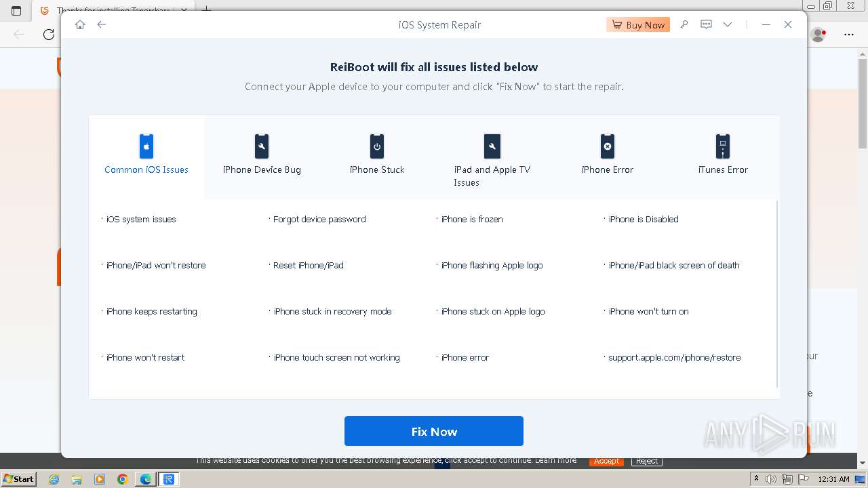Select 'iPhone won't turn on' entry

[648, 311]
